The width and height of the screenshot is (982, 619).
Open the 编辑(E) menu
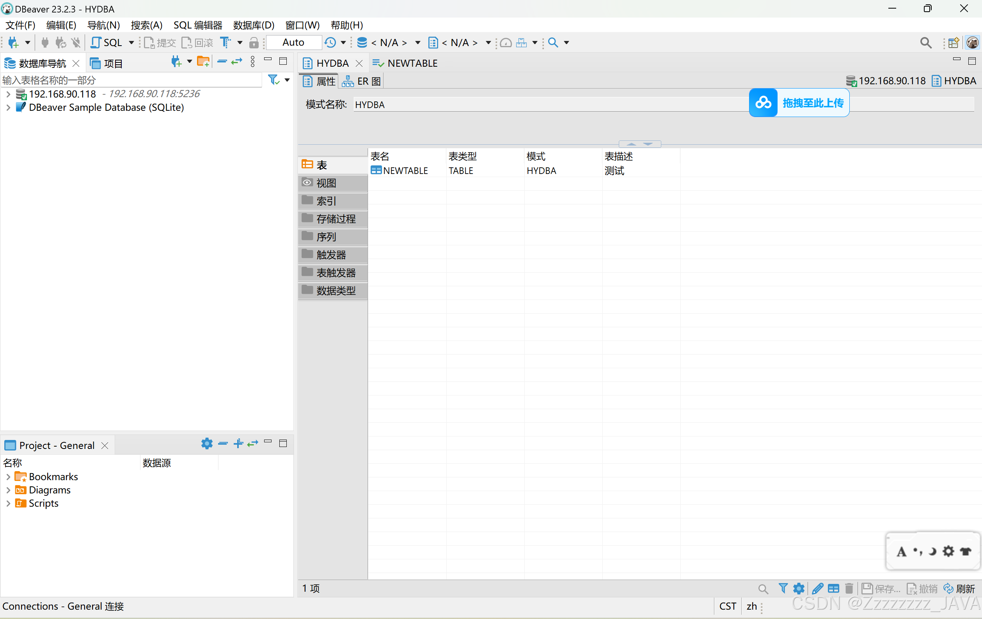61,25
